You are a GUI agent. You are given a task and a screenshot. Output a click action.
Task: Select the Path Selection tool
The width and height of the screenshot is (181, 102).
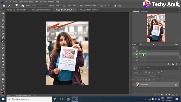pyautogui.click(x=3, y=72)
